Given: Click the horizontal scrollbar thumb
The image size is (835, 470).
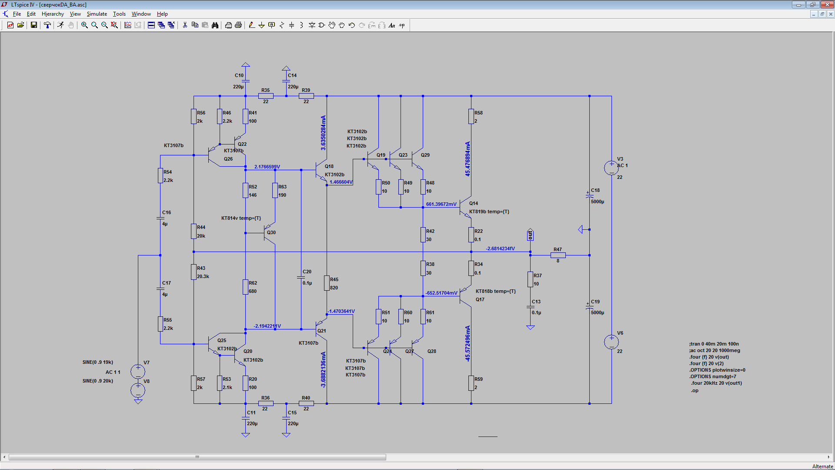Looking at the screenshot, I should point(197,457).
